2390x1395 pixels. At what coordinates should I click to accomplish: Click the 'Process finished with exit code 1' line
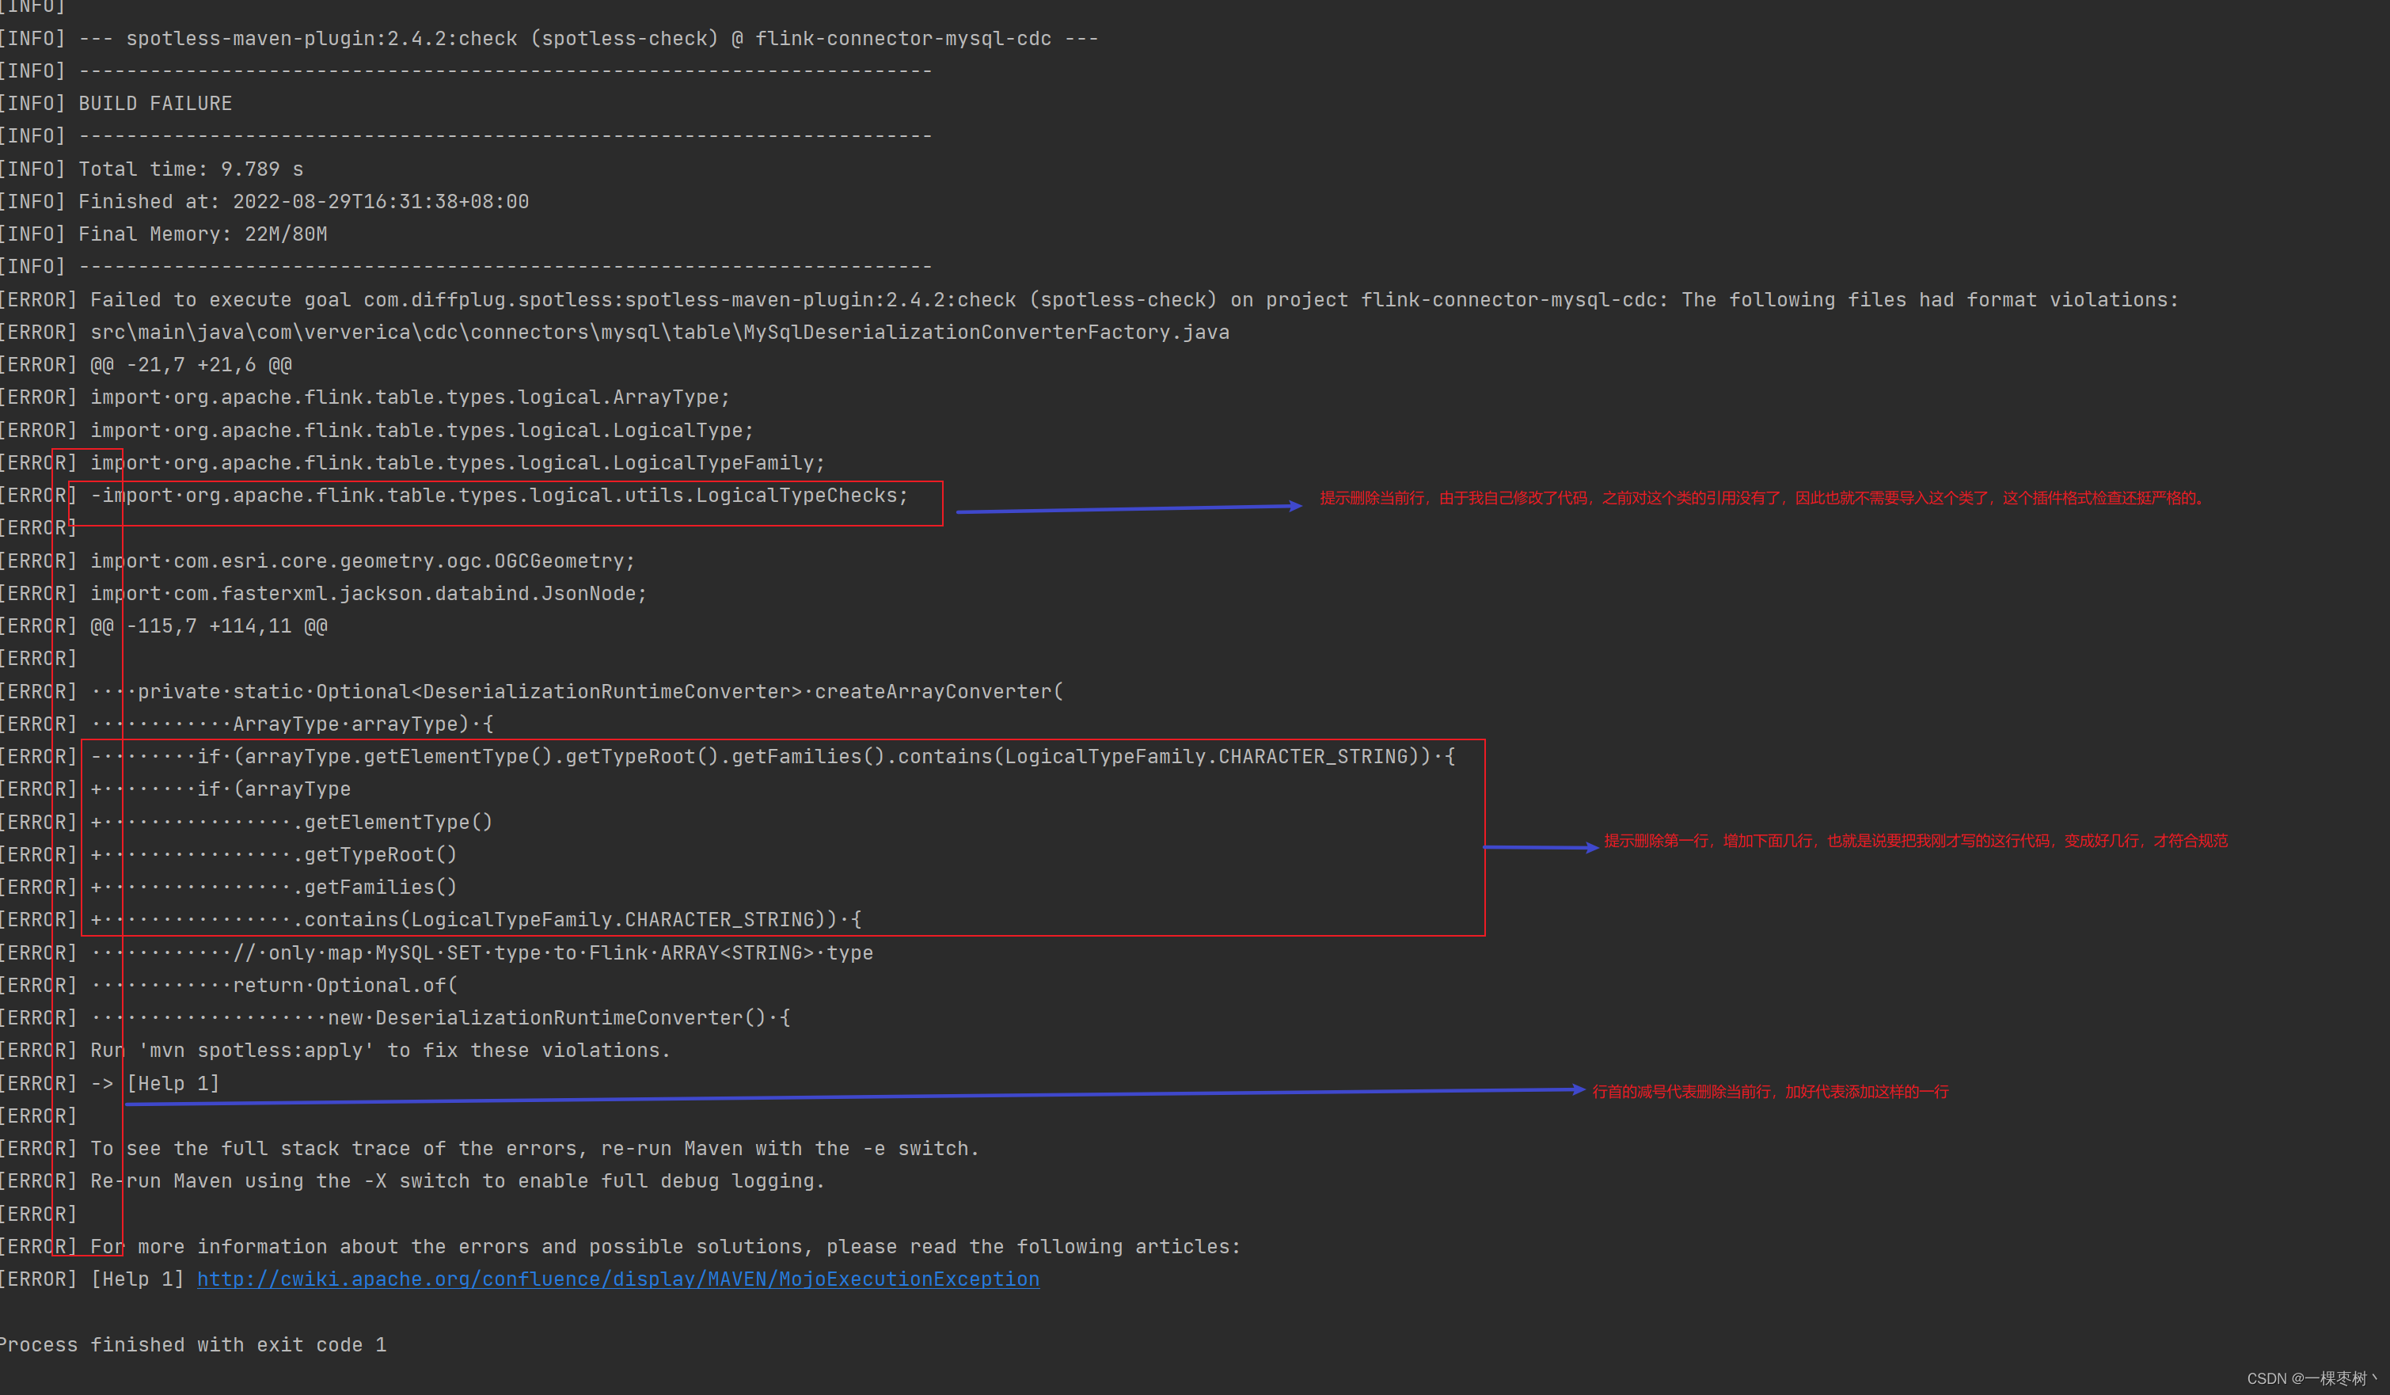point(193,1345)
